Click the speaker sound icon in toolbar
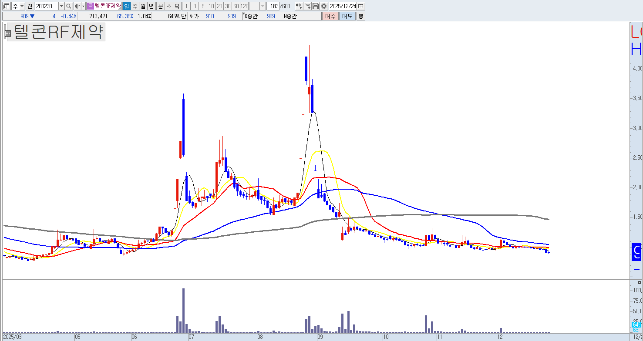This screenshot has width=643, height=341. pyautogui.click(x=77, y=6)
